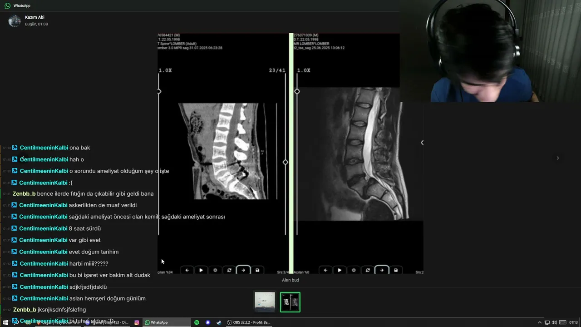
Task: Click chat message 'var gibi evet'
Action: coord(84,240)
